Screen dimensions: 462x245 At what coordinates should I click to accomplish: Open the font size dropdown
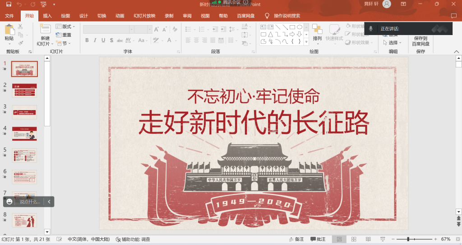(x=150, y=29)
